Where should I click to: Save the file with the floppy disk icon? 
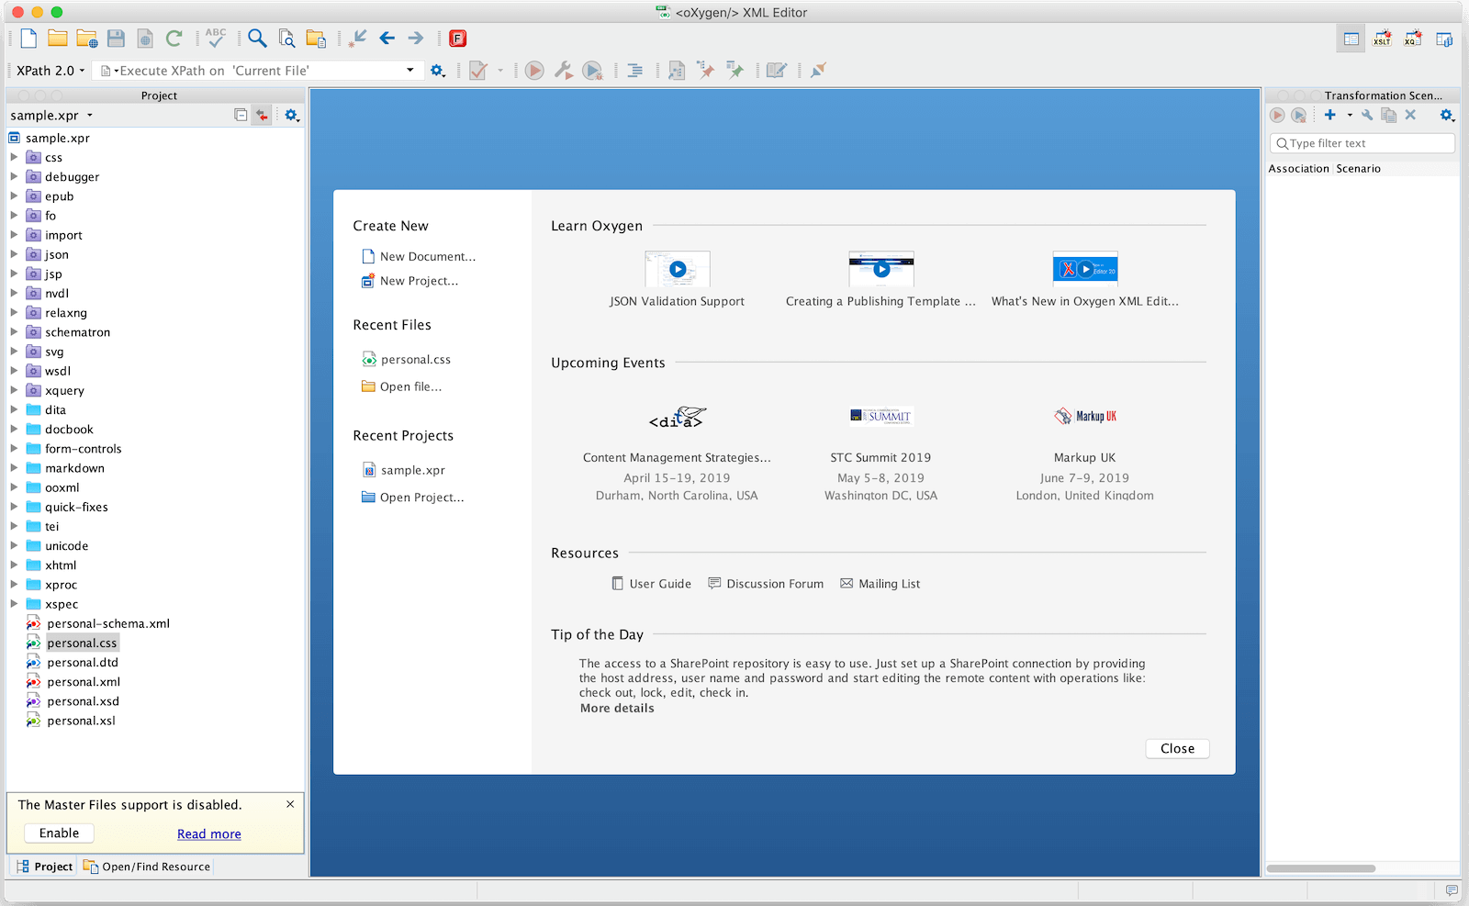116,39
